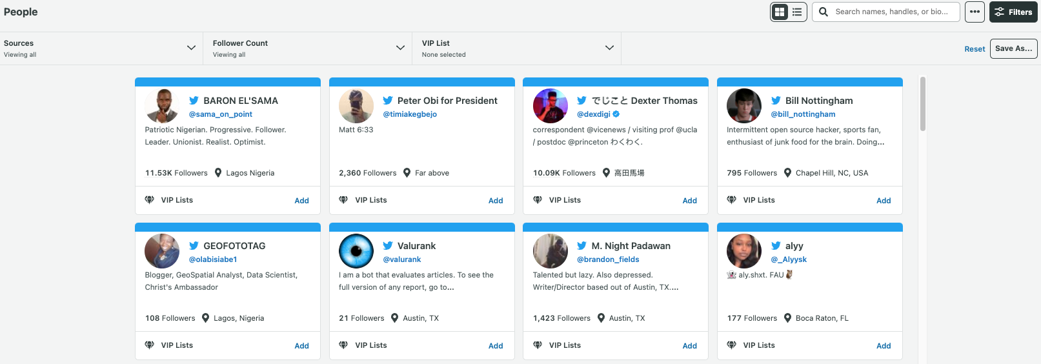Image resolution: width=1041 pixels, height=364 pixels.
Task: Expand the VIP List dropdown
Action: click(609, 48)
